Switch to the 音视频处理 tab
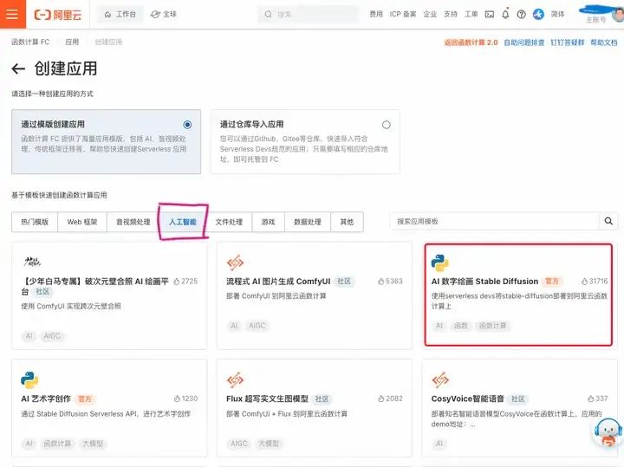Image resolution: width=624 pixels, height=467 pixels. point(133,222)
